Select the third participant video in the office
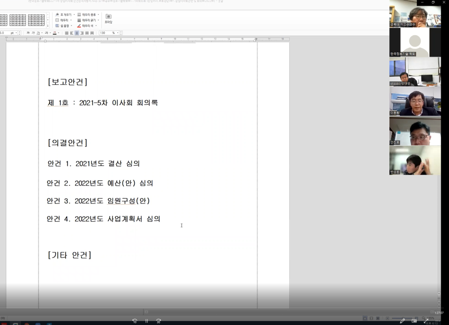 pyautogui.click(x=415, y=72)
